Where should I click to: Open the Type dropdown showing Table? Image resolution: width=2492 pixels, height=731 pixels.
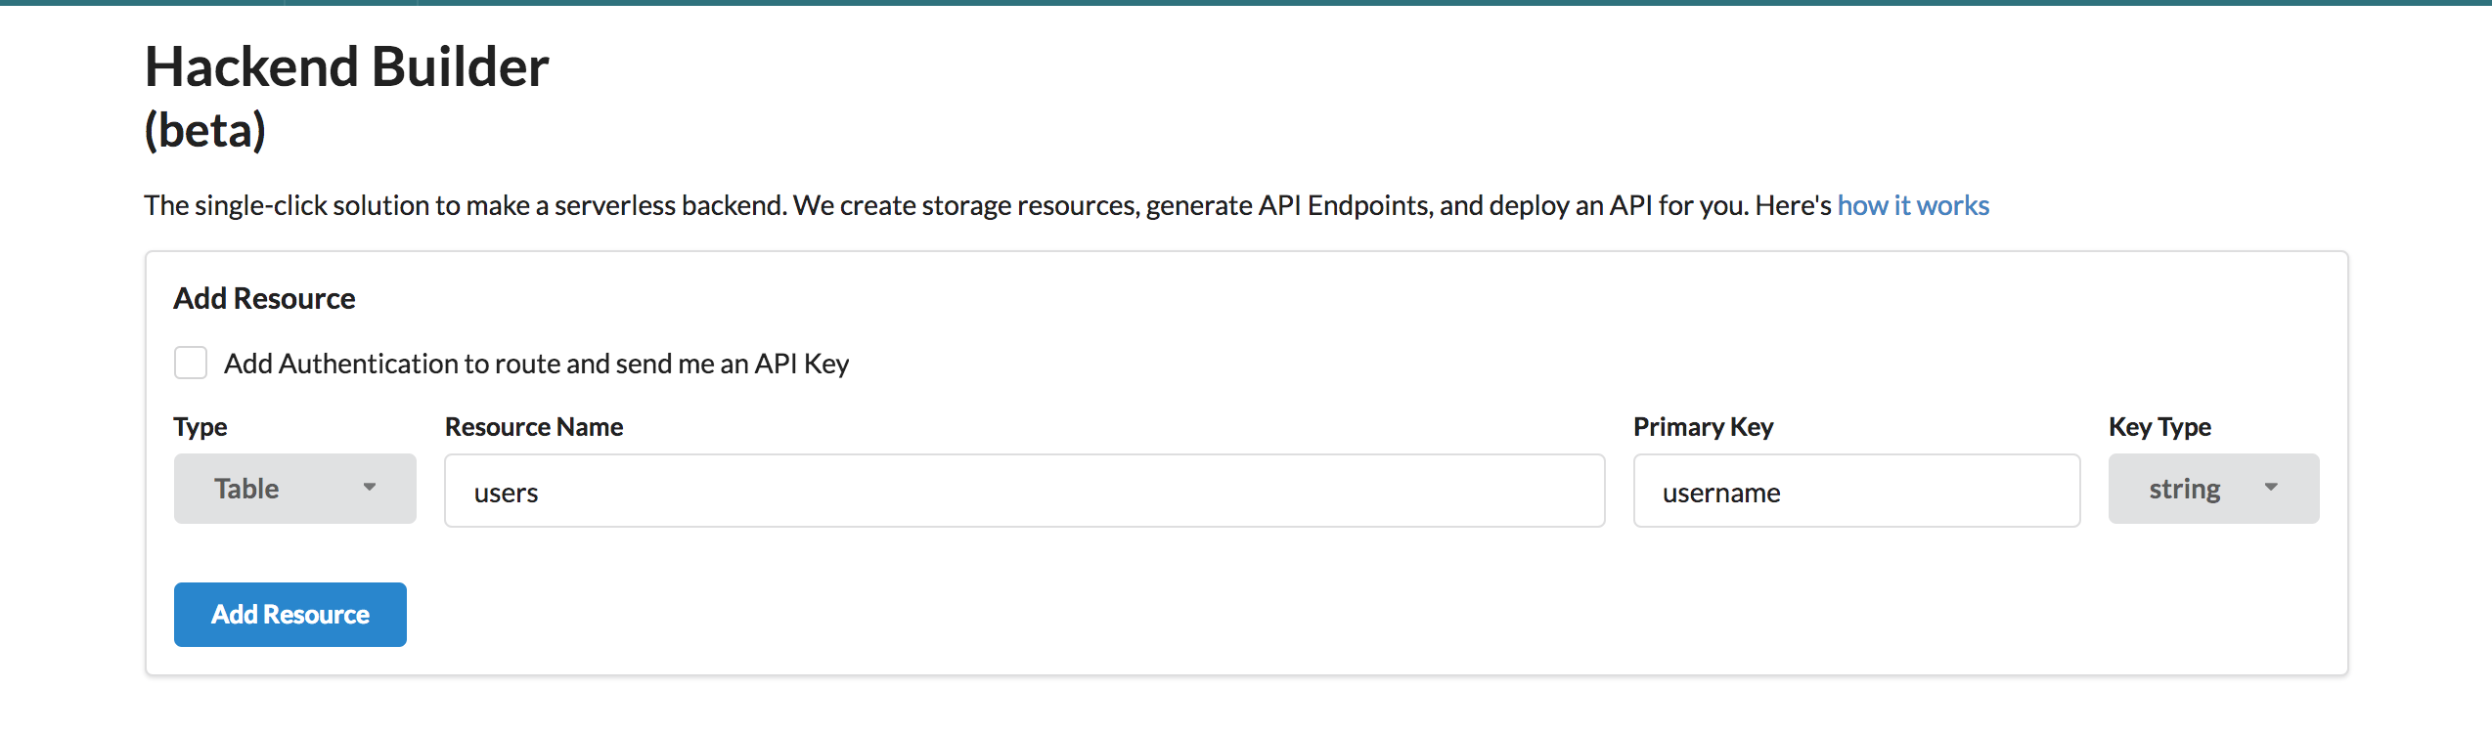point(295,489)
